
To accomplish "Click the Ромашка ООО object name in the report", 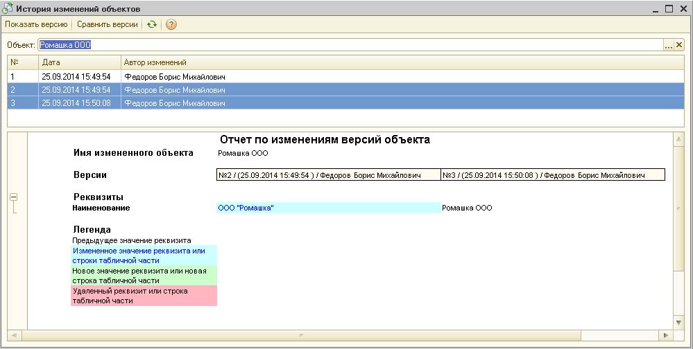I will click(x=243, y=154).
